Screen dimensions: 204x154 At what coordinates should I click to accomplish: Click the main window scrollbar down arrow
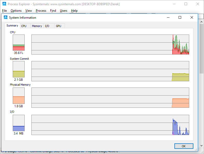point(201,146)
